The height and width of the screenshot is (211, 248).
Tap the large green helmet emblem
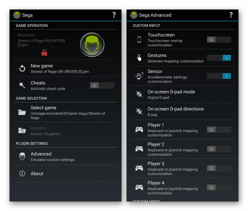tap(92, 45)
